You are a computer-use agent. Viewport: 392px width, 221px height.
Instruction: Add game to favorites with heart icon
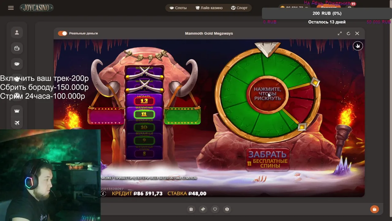(x=215, y=209)
